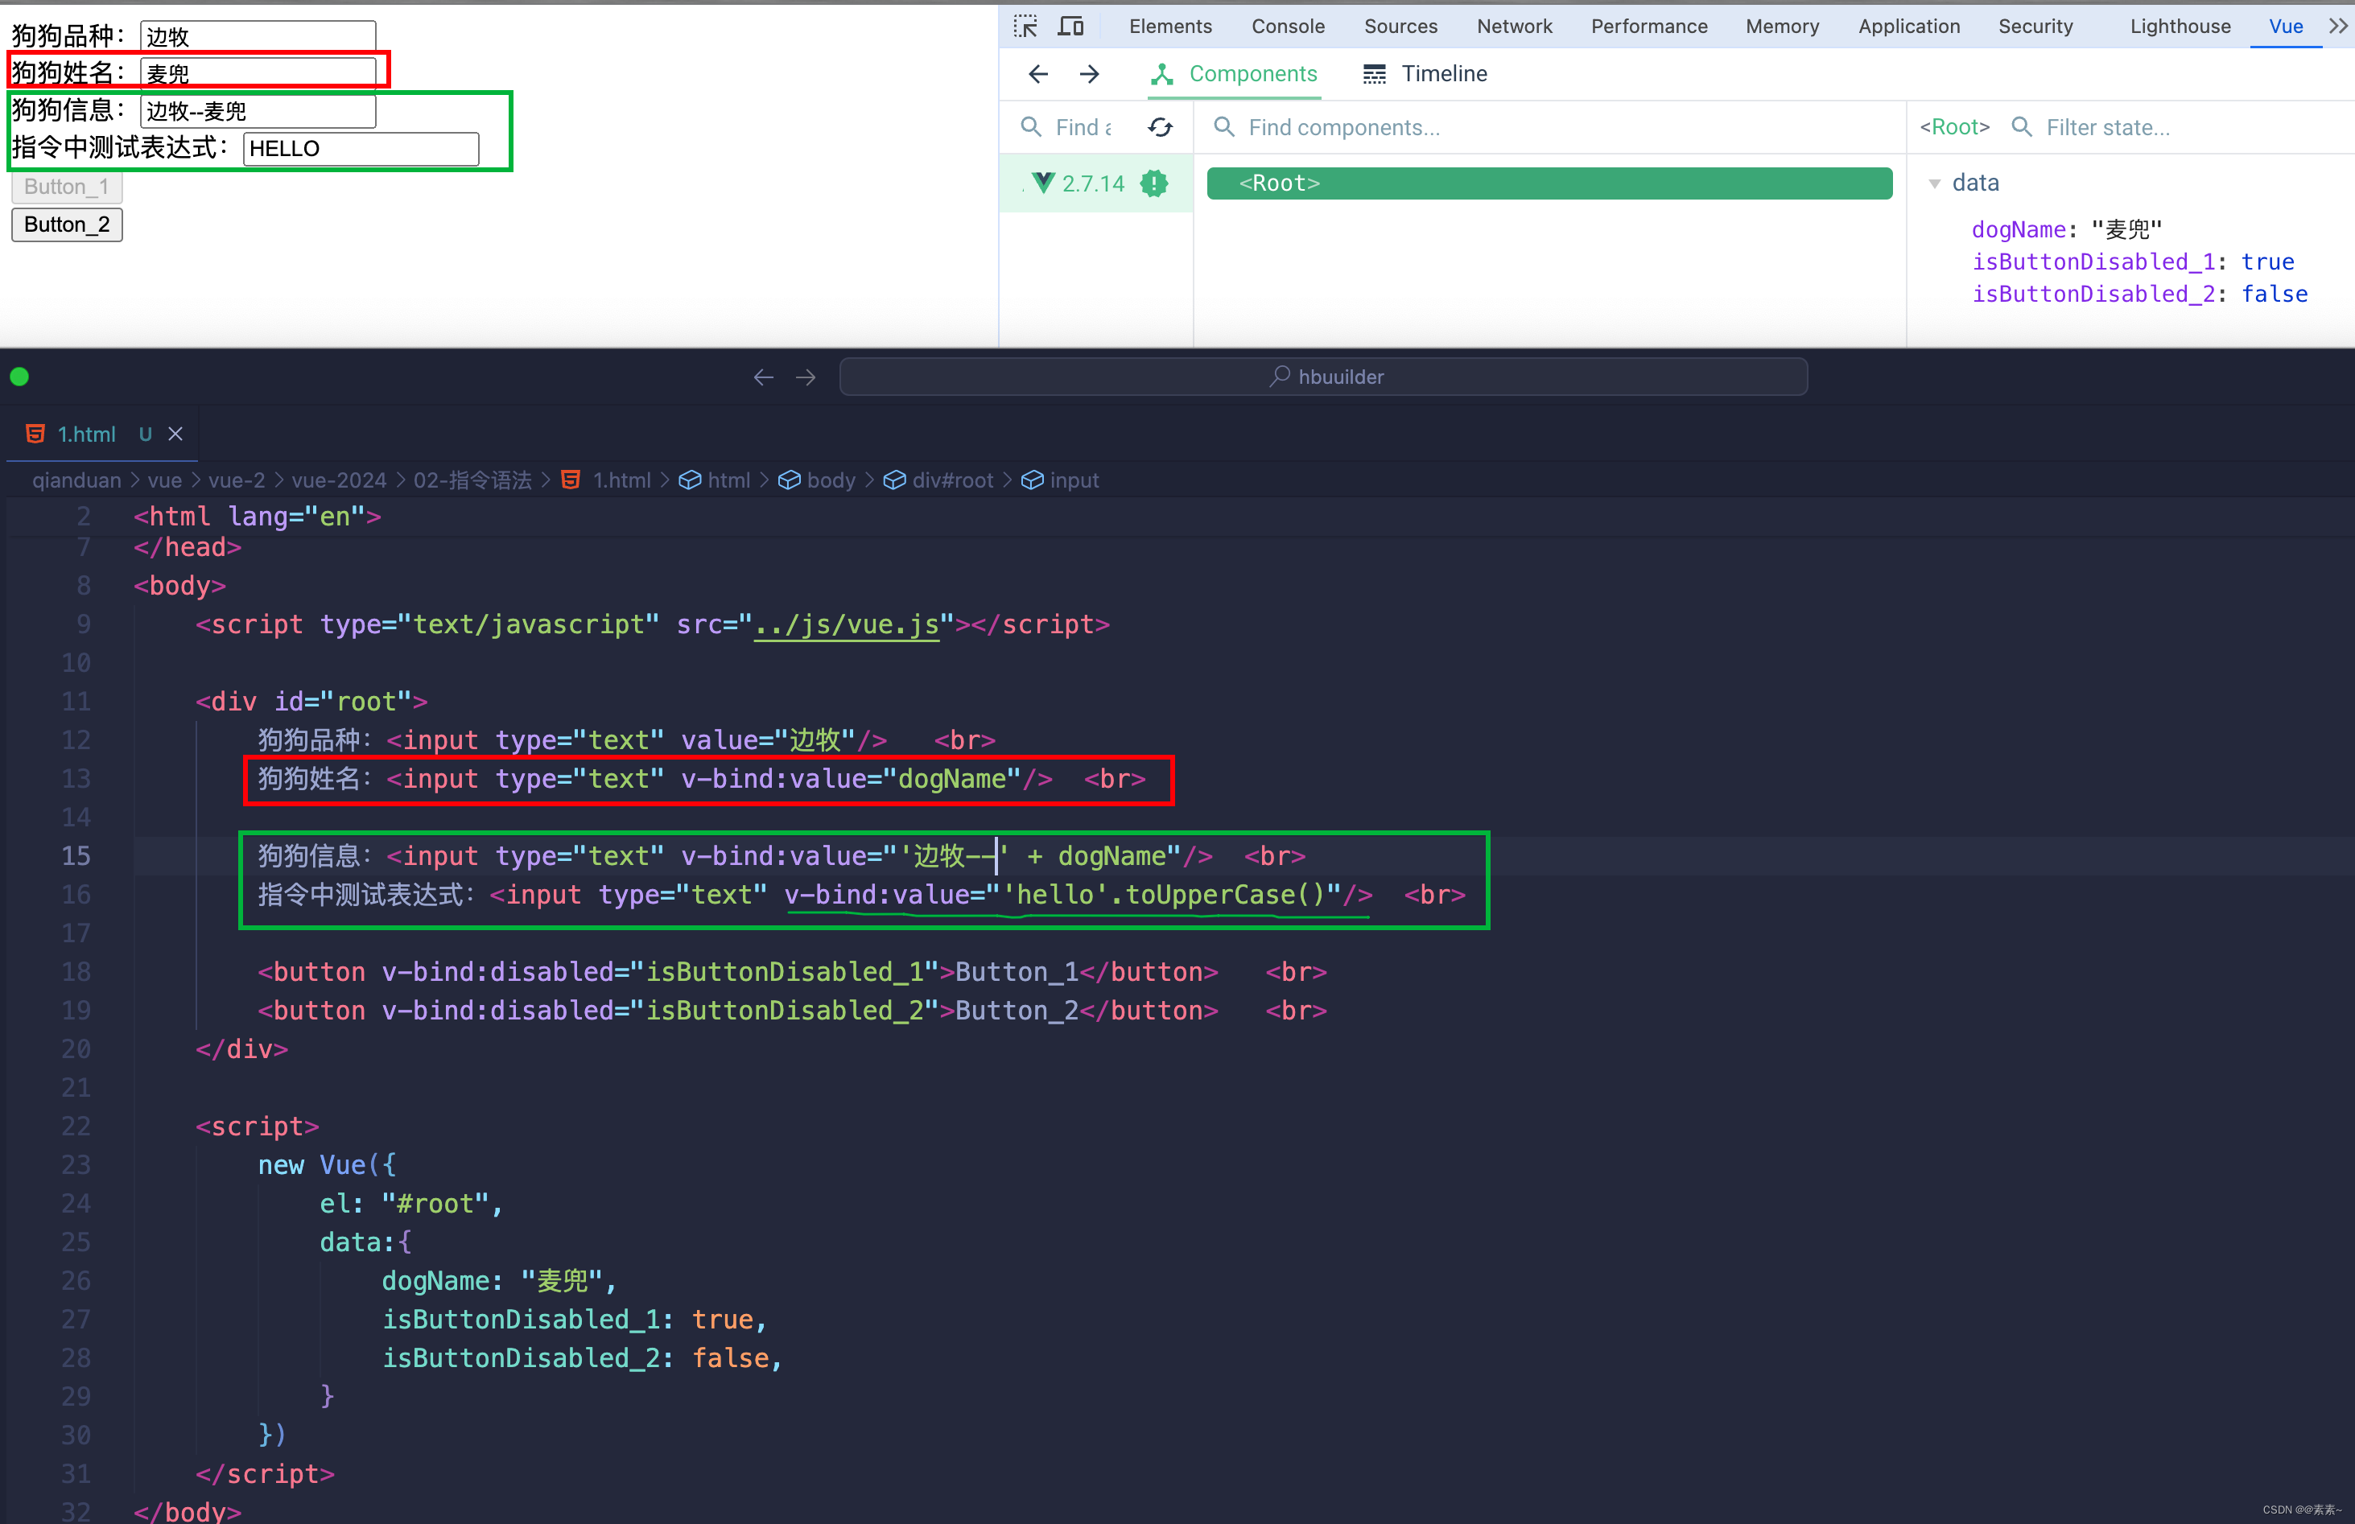The height and width of the screenshot is (1524, 2355).
Task: Click qianduan in the breadcrumb
Action: coord(76,480)
